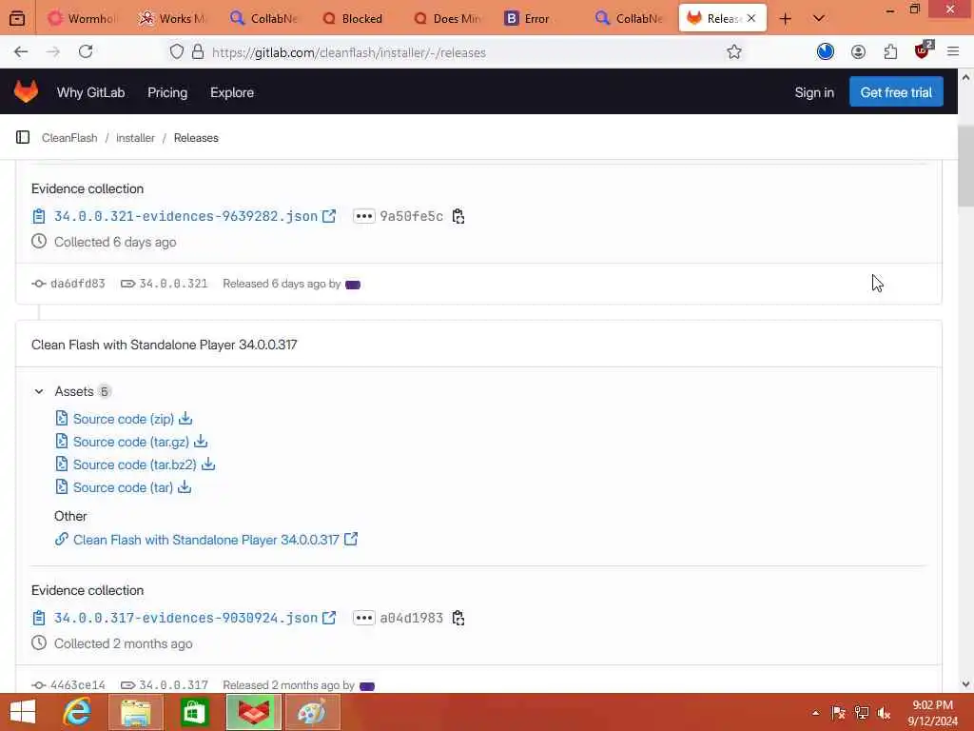Open the Why GitLab menu
This screenshot has width=974, height=731.
tap(90, 92)
